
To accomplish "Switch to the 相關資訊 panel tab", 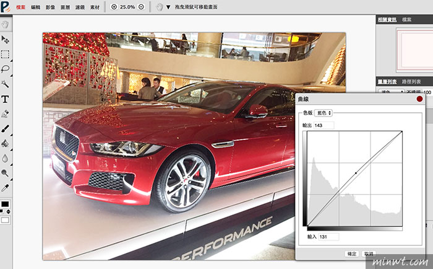I will [387, 20].
